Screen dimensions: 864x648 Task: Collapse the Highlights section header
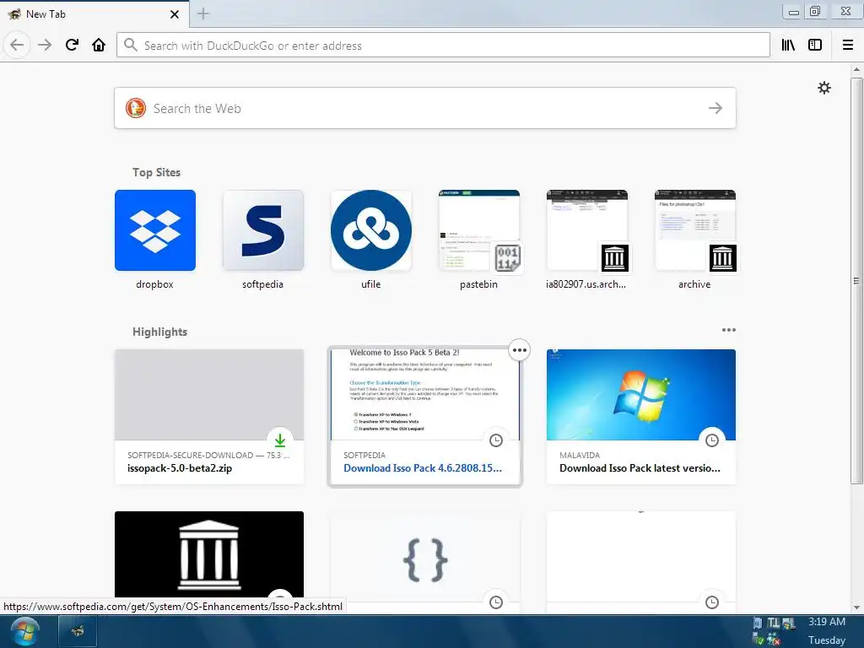tap(159, 332)
